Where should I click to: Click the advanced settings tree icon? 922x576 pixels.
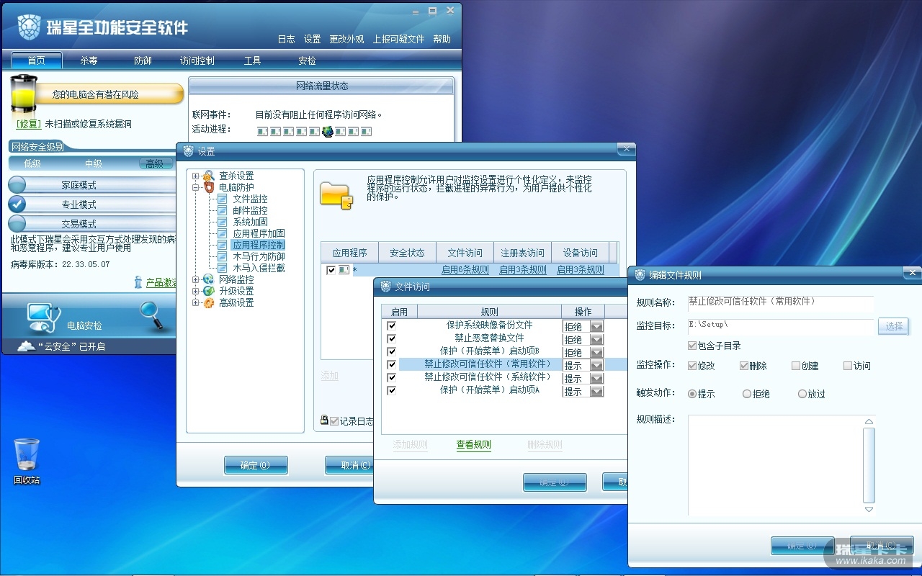[209, 302]
